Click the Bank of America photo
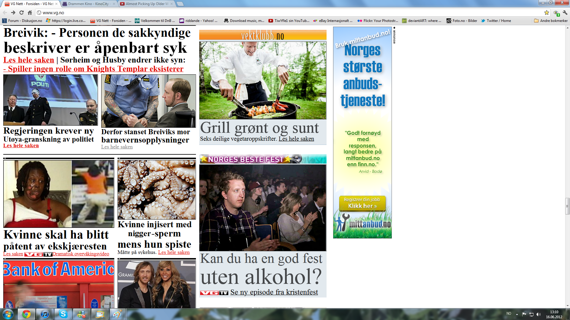The height and width of the screenshot is (320, 570). (x=58, y=284)
